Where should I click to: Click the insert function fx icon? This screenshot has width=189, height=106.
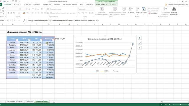[x=24, y=21]
